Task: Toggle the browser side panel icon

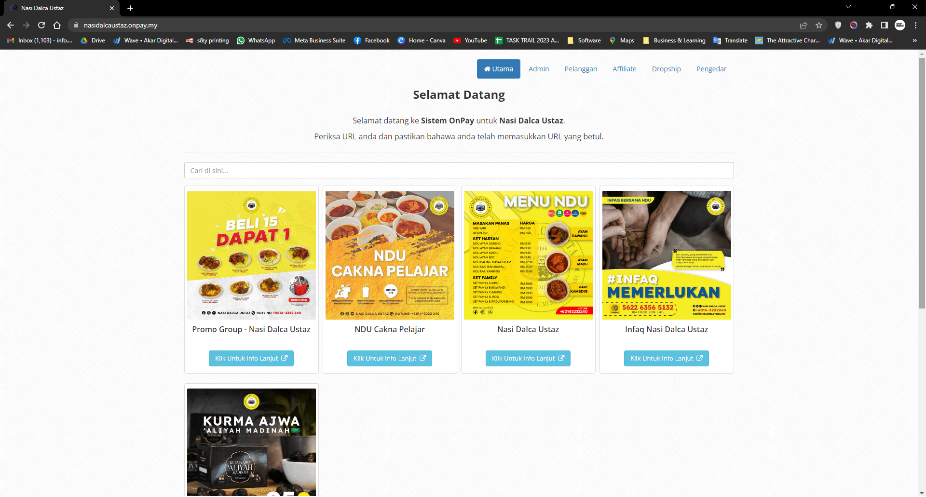Action: click(x=885, y=25)
